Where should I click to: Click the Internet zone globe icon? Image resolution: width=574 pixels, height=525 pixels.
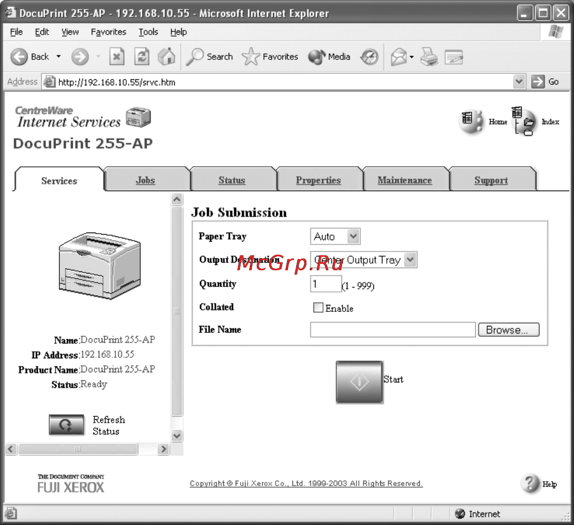tap(460, 514)
